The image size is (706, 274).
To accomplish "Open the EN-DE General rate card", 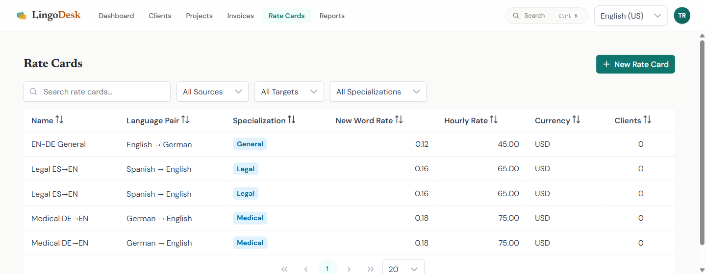I will coord(58,144).
